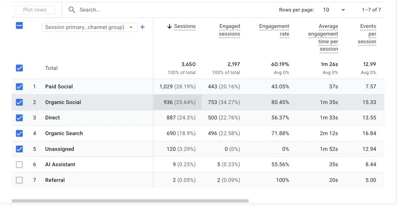Screen dimensions: 397x206
Task: Sort by Average engagement time per session header
Action: click(x=323, y=38)
